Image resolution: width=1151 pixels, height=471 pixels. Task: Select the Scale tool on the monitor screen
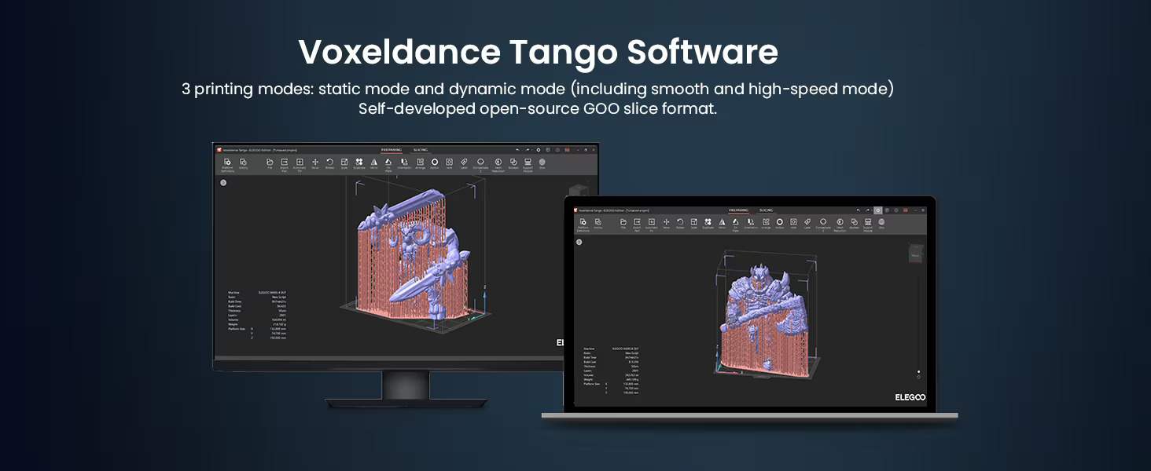344,162
